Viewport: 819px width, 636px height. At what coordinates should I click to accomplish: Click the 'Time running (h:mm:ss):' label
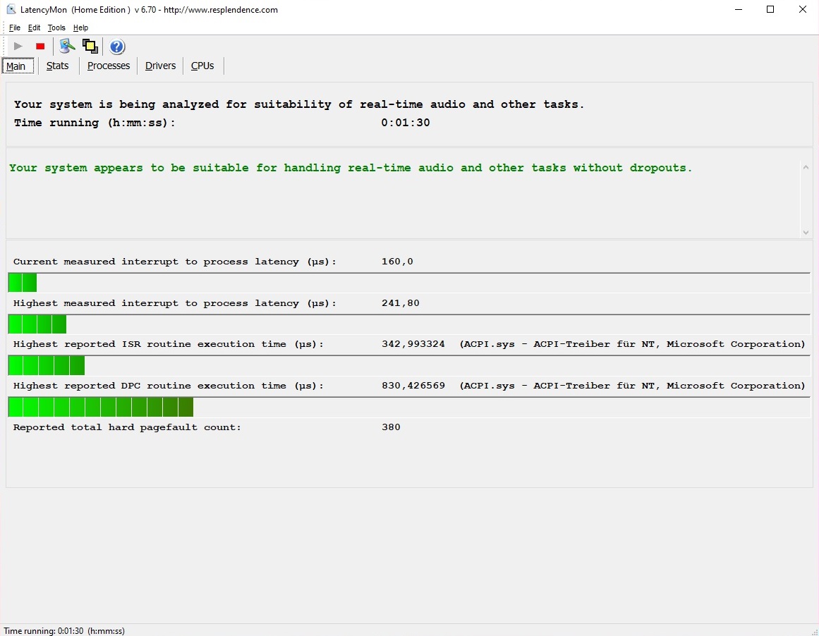point(95,123)
